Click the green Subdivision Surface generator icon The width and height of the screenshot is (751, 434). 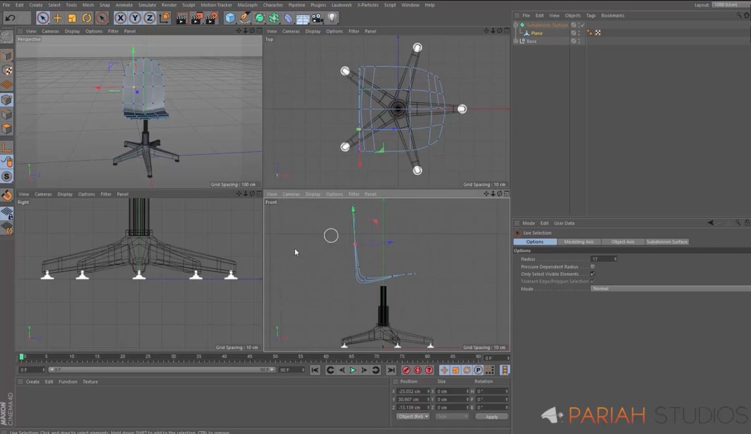coord(259,18)
